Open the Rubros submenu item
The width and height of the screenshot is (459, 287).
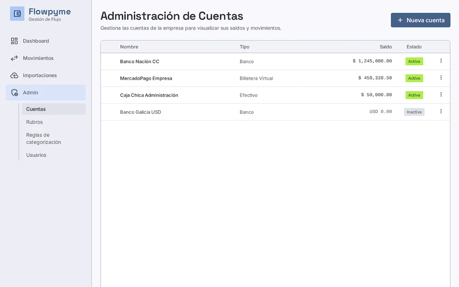point(54,122)
